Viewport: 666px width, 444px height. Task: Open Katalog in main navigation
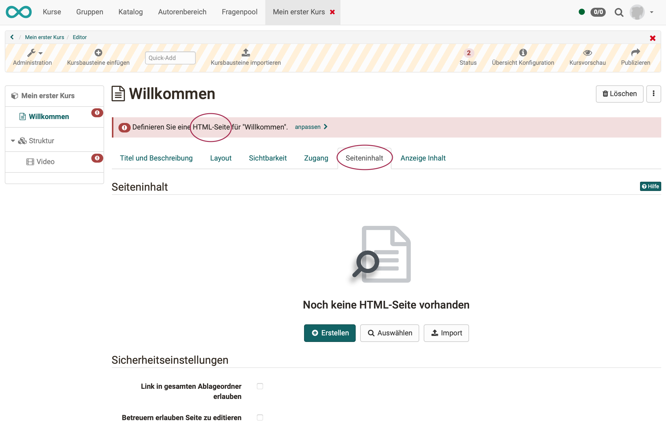(x=130, y=12)
